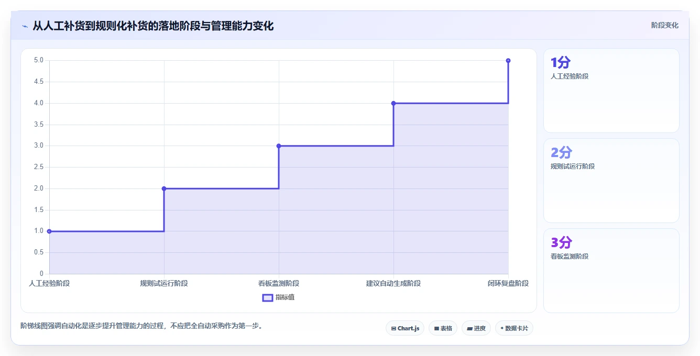
Task: Click the 看板监测阶段 x-axis label
Action: pyautogui.click(x=279, y=283)
